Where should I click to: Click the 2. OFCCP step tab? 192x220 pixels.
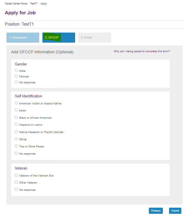(59, 38)
